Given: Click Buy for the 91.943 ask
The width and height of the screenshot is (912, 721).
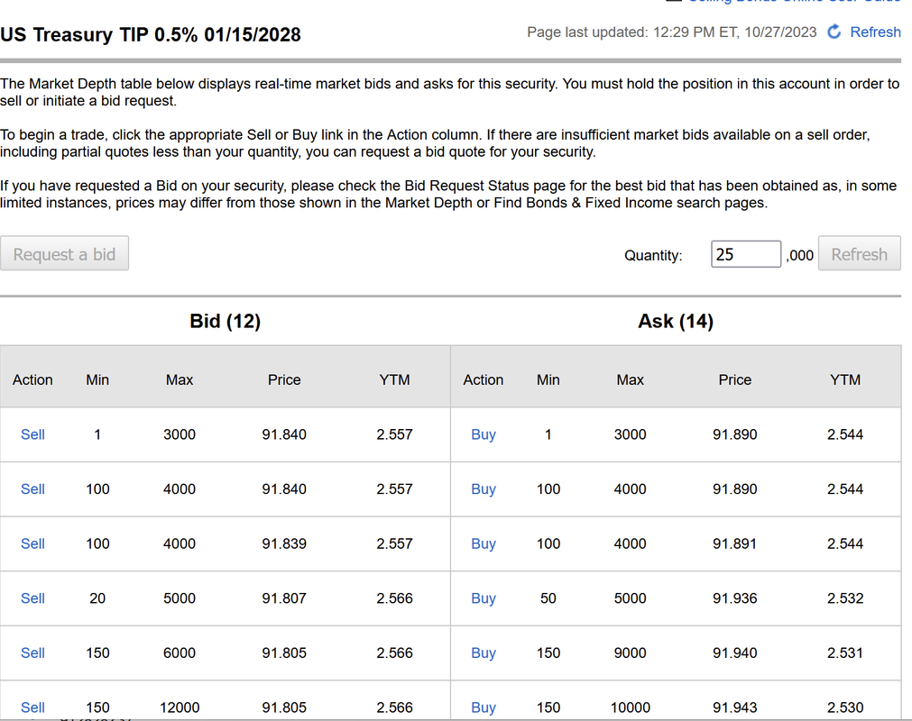Looking at the screenshot, I should (x=484, y=707).
